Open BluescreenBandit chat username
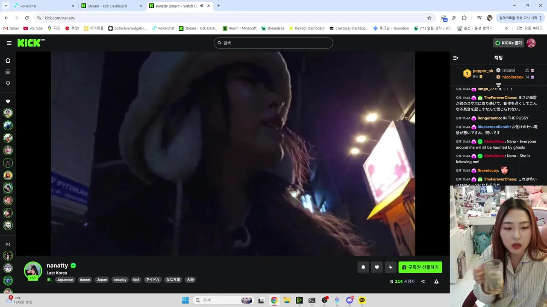The width and height of the screenshot is (547, 307). point(494,127)
